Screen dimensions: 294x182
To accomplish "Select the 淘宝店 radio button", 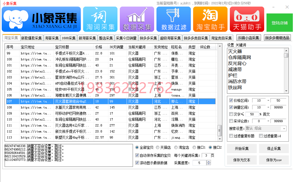I will click(176, 148).
